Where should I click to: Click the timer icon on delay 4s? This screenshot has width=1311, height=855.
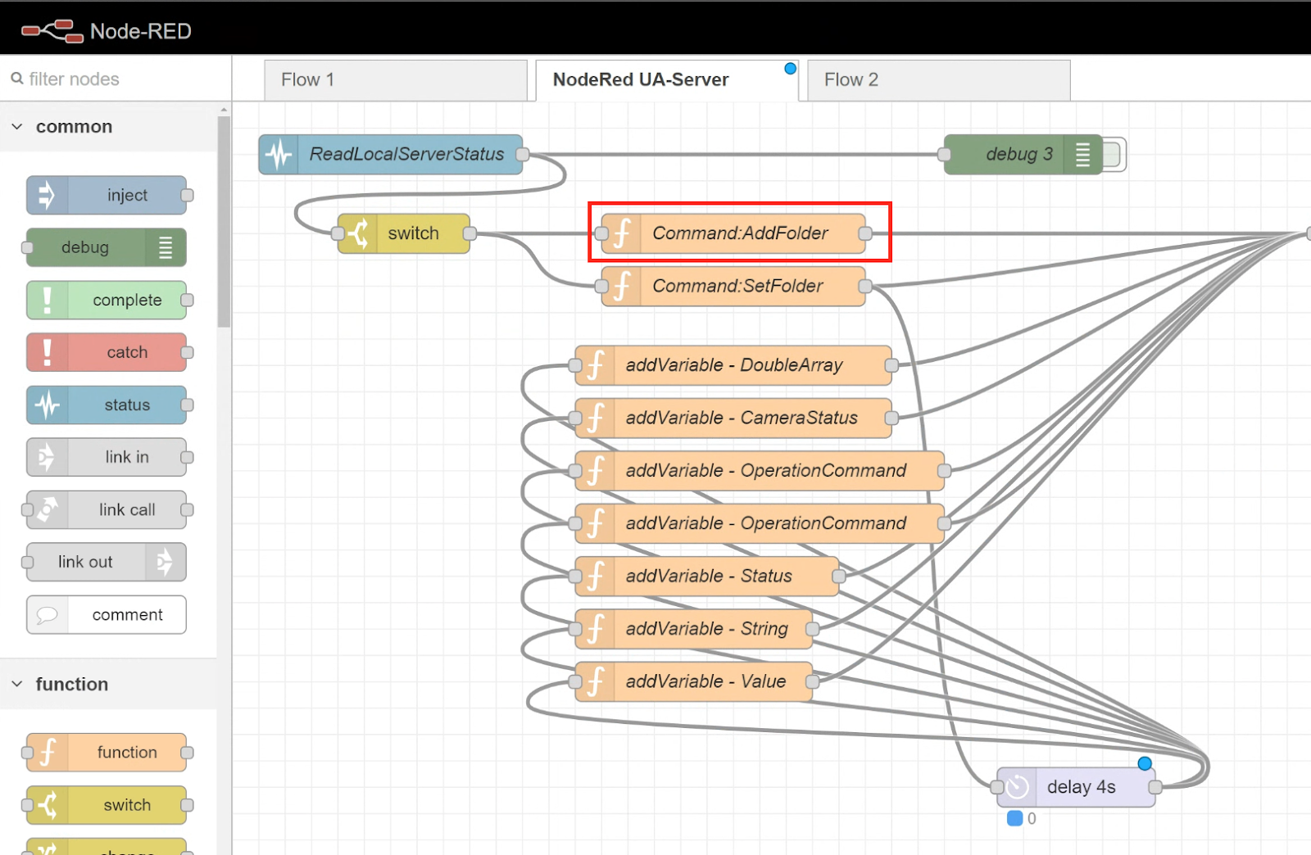[1017, 787]
